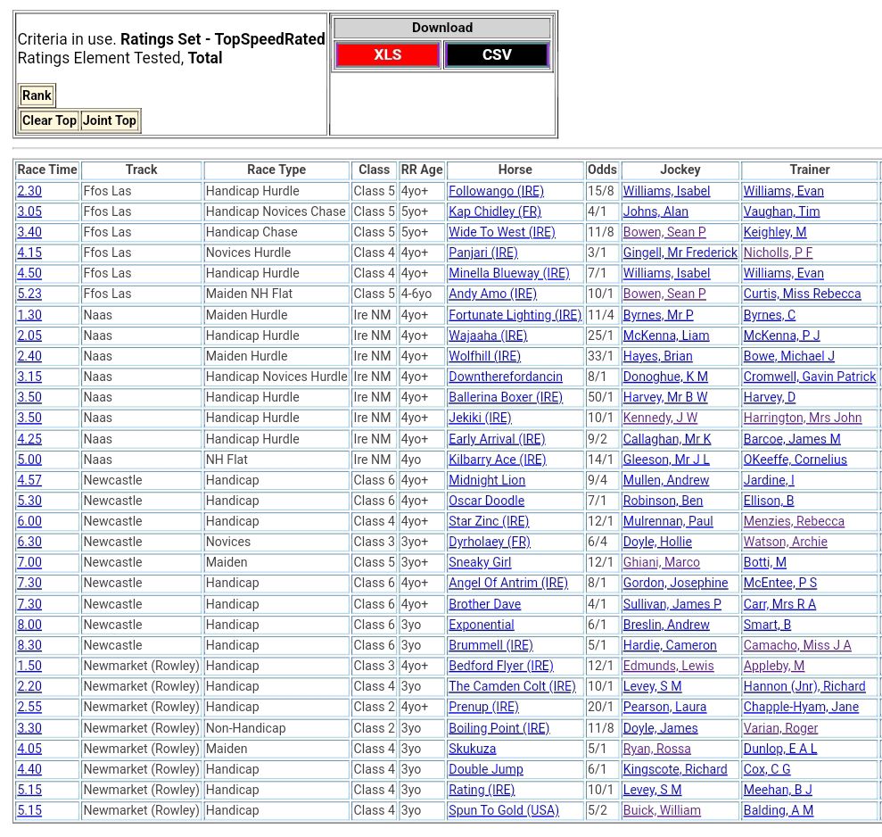Viewport: 882px width, 837px height.
Task: Open horse Boiling Point (IRE)
Action: [x=499, y=728]
